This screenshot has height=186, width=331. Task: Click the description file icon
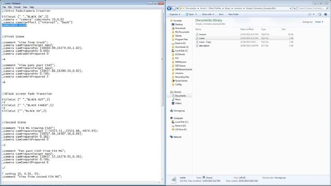pyautogui.click(x=197, y=46)
